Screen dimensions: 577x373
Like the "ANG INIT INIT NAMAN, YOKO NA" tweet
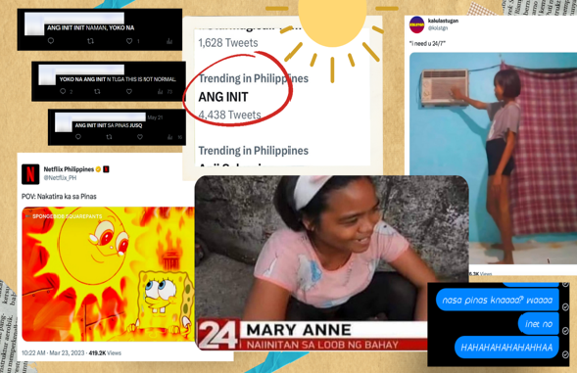point(129,41)
